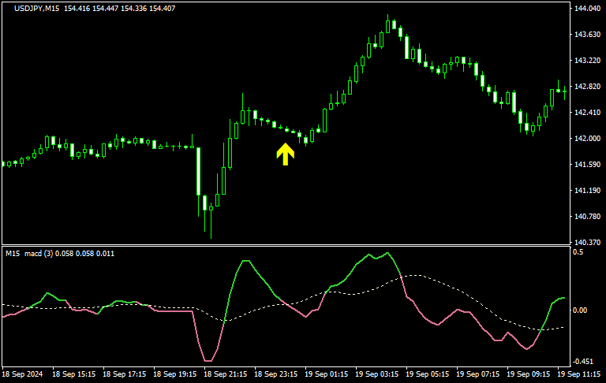Grab the chart and indicator window divider
606x383 pixels.
(284, 245)
